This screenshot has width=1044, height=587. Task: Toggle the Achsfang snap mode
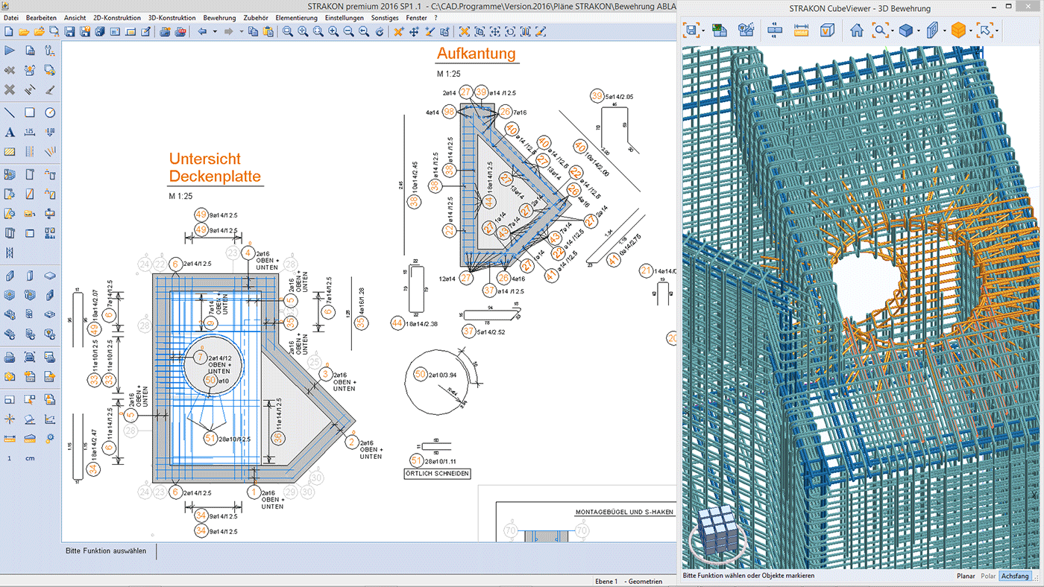1014,576
